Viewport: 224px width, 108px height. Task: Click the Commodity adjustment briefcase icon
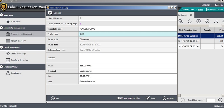[8, 34]
